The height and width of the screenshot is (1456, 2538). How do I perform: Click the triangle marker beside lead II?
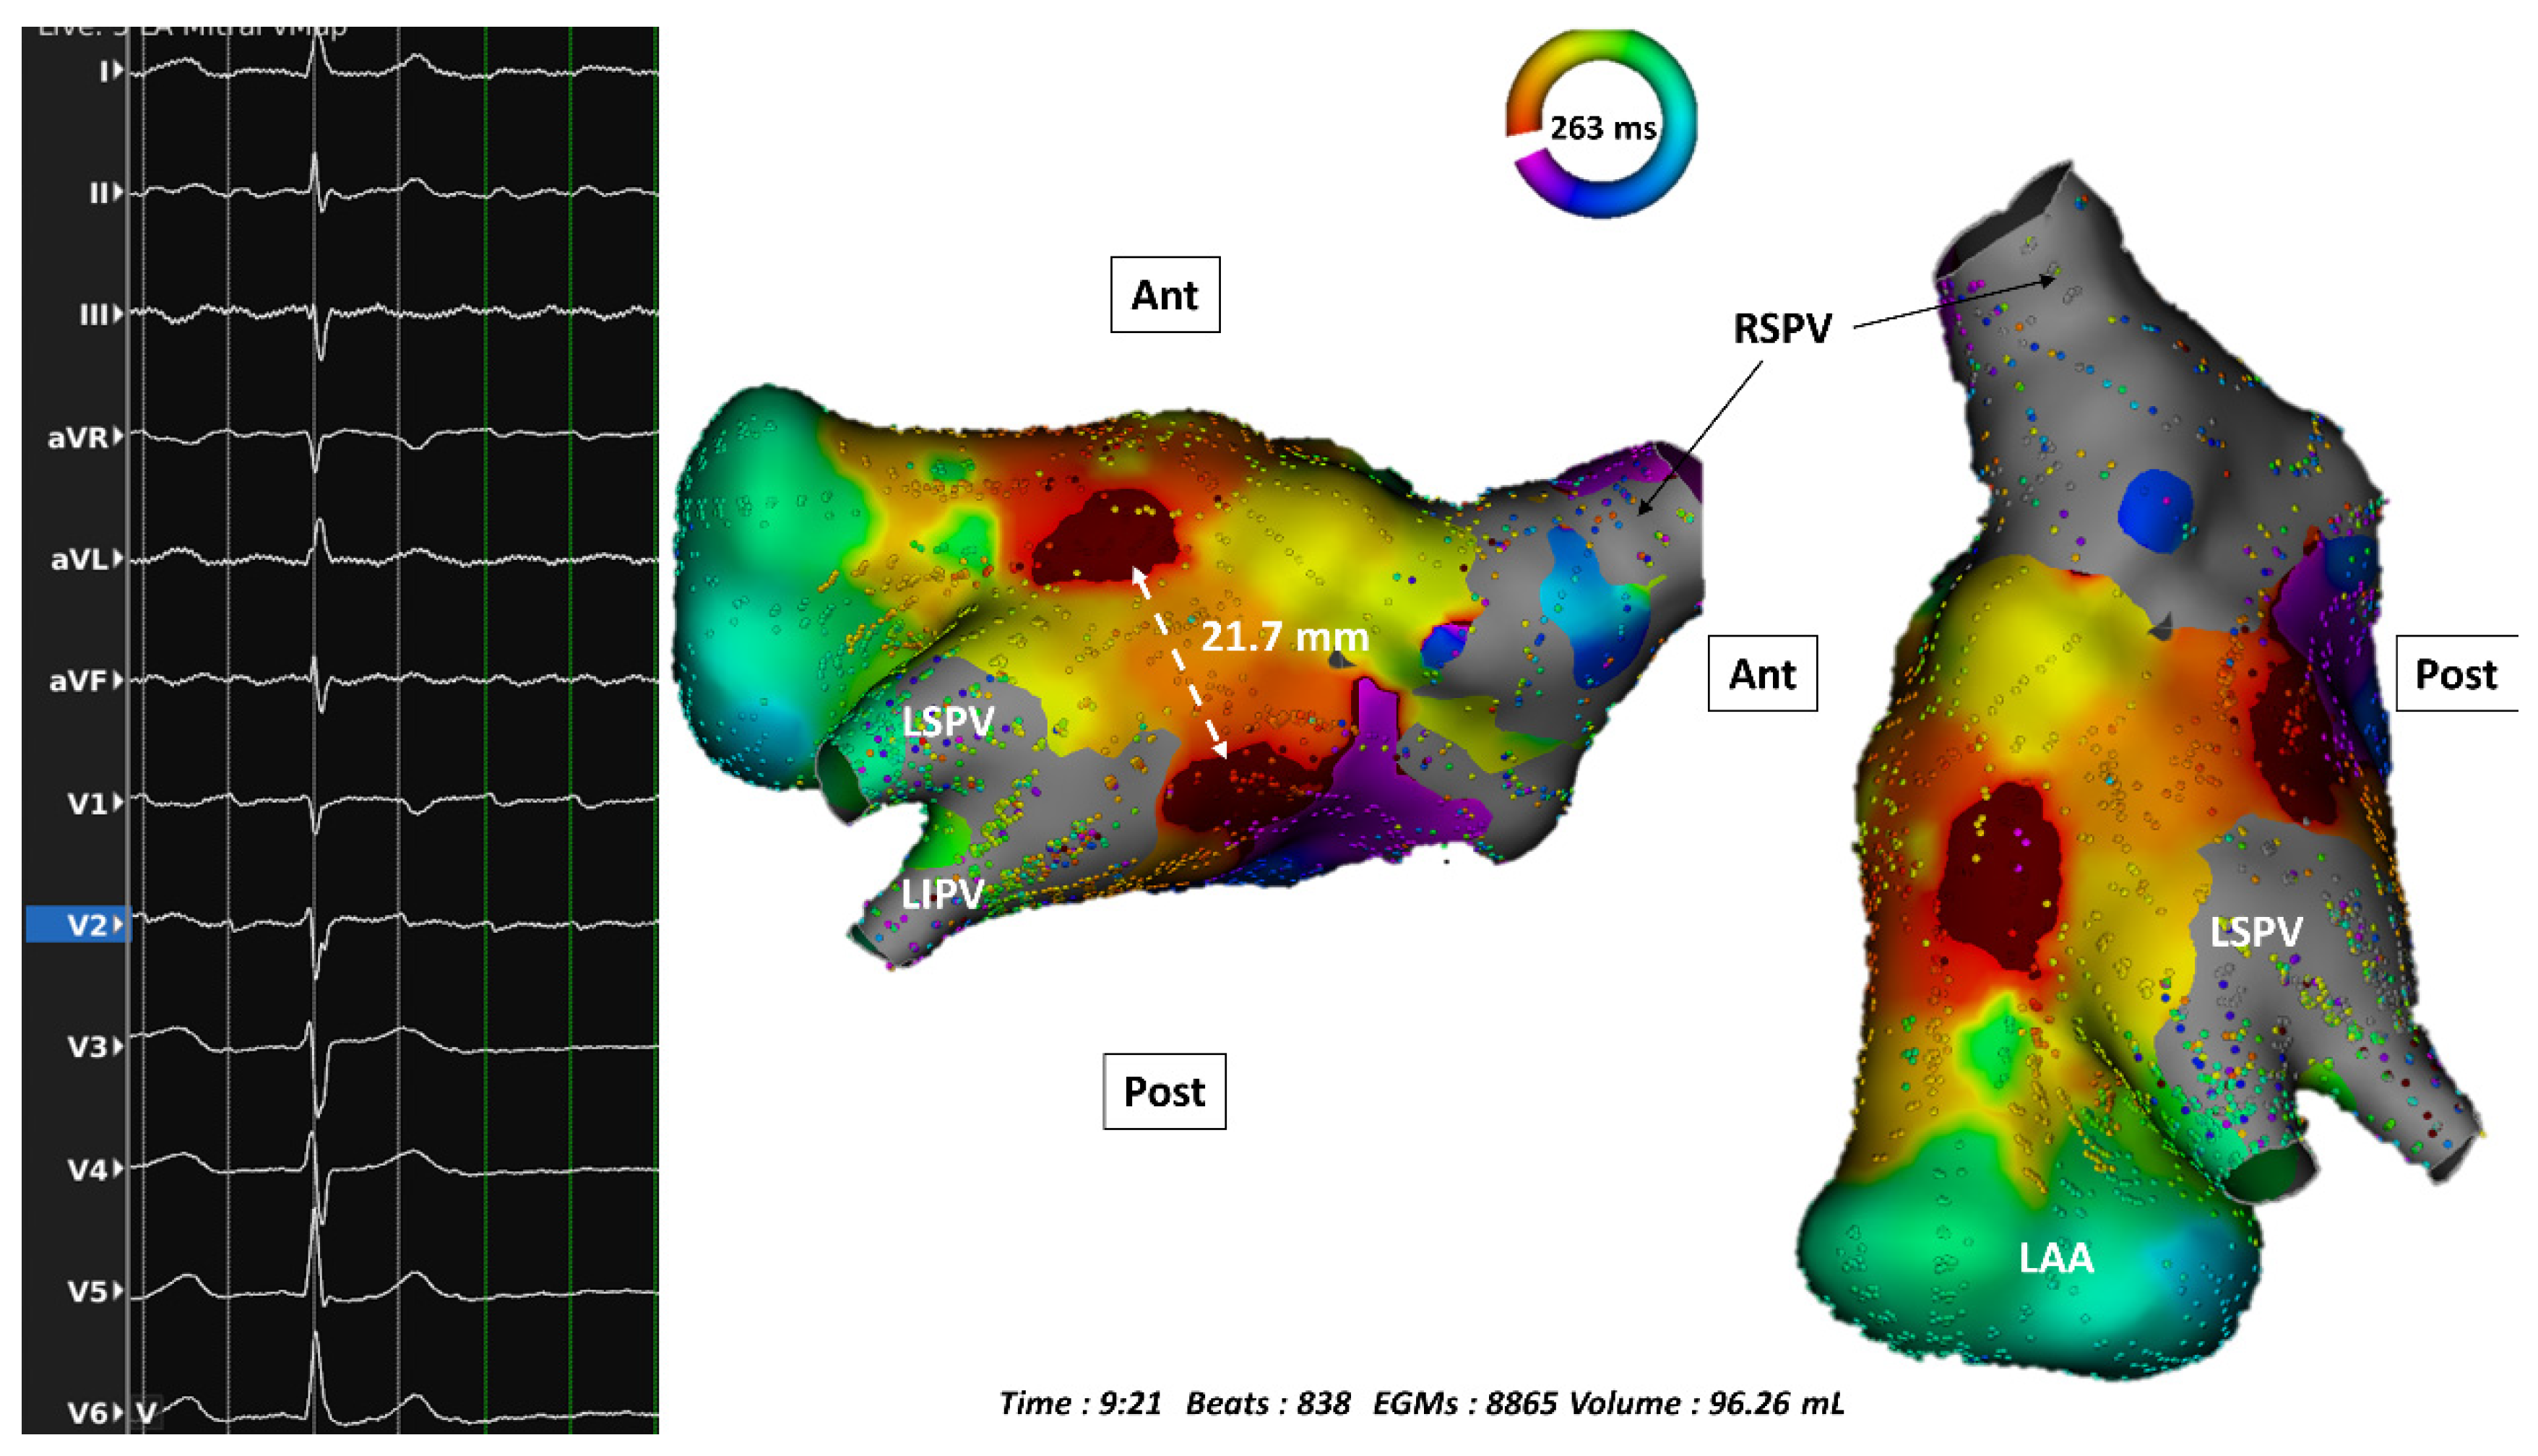[x=118, y=192]
